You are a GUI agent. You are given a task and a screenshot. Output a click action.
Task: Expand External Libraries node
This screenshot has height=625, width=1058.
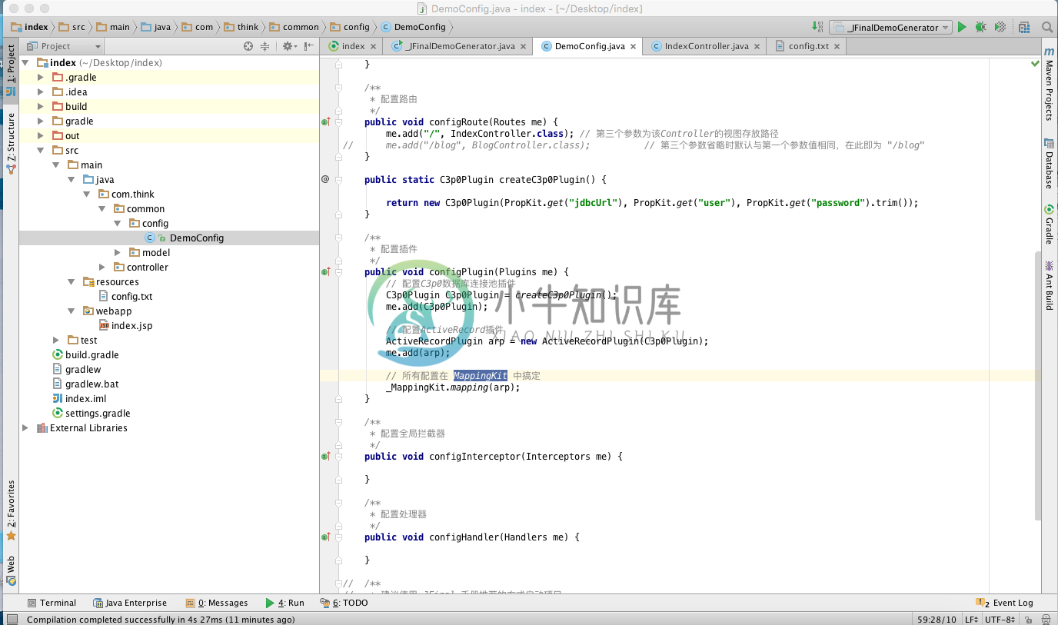tap(25, 427)
